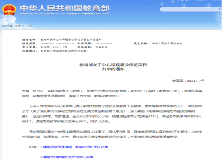Click the national emblem logo
Image resolution: width=222 pixels, height=160 pixels.
[9, 10]
